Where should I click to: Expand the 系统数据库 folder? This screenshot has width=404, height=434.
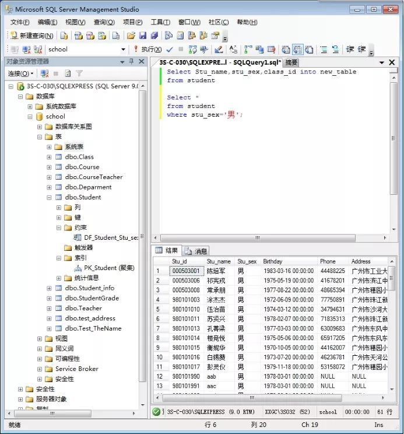30,107
